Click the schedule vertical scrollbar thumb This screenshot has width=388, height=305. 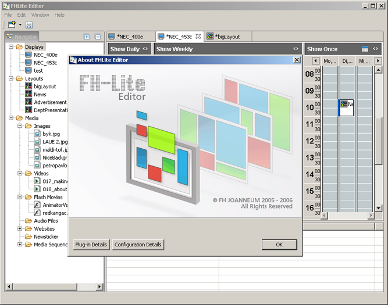point(378,141)
